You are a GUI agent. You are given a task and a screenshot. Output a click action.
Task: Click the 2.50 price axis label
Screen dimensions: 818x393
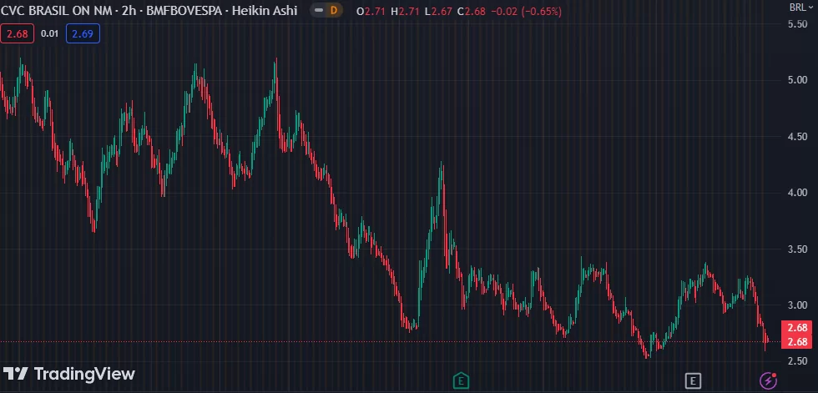click(x=798, y=361)
